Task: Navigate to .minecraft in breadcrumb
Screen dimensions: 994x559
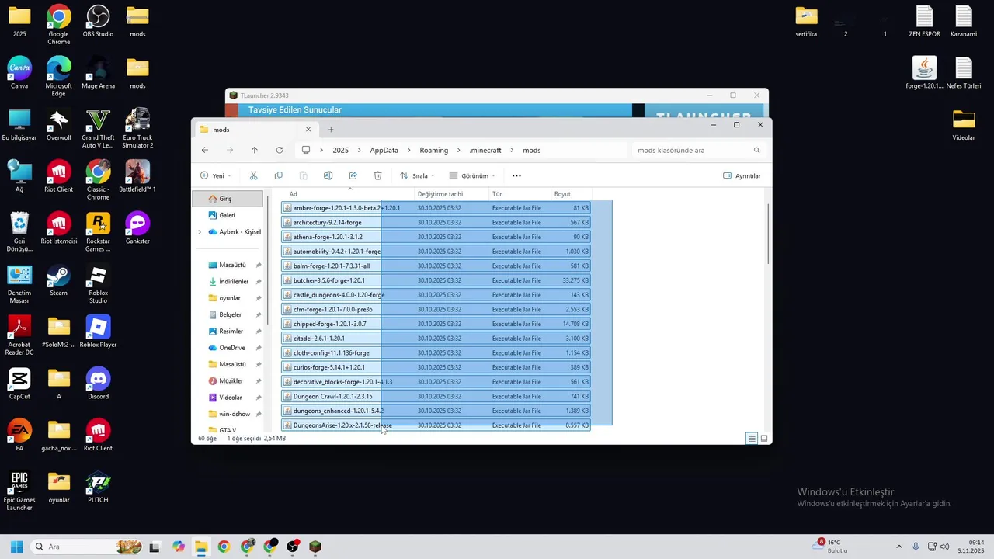Action: [486, 150]
